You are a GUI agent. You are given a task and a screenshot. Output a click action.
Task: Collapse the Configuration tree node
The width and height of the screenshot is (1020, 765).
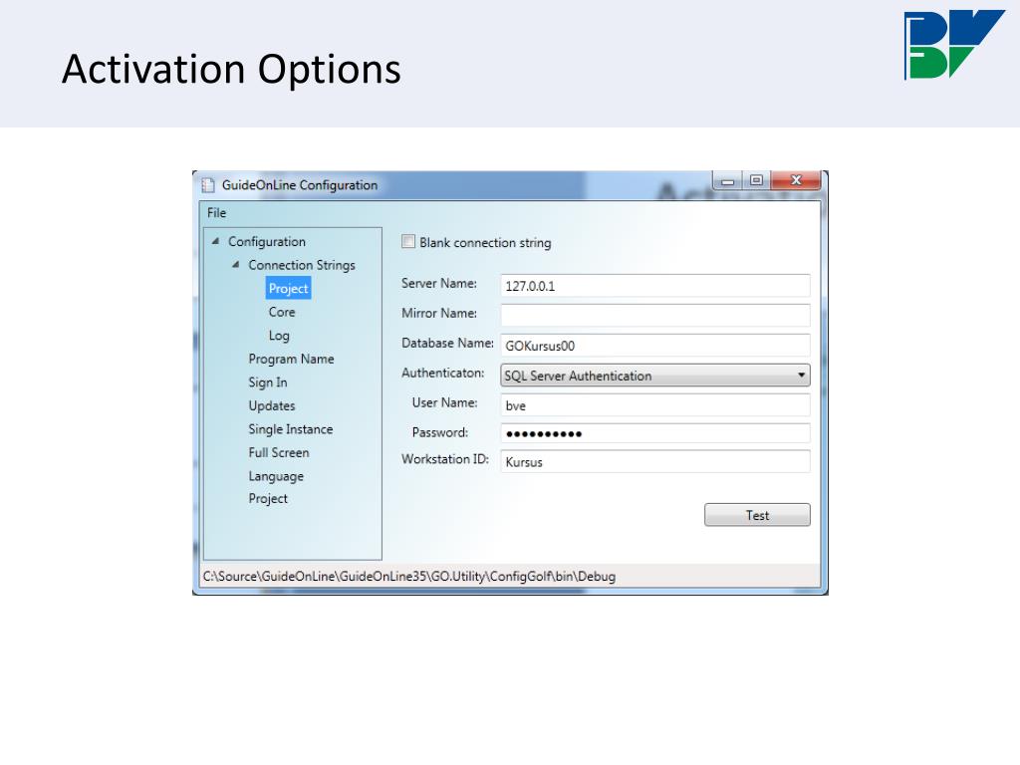[x=215, y=241]
